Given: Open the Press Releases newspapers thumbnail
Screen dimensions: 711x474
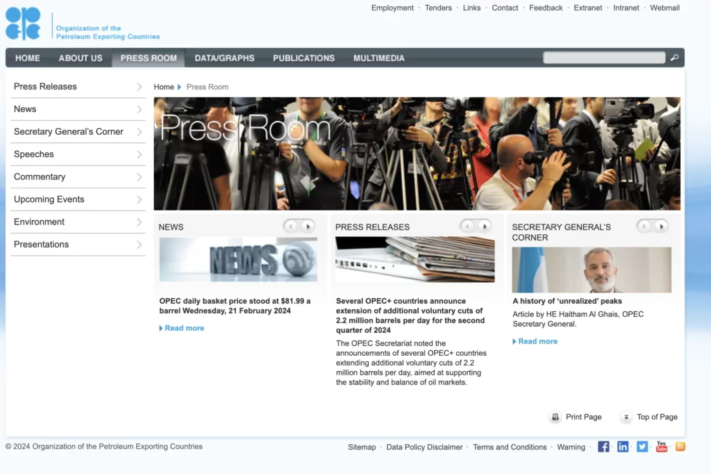Looking at the screenshot, I should tap(415, 259).
